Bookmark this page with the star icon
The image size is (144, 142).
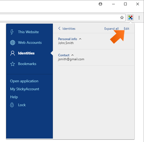pos(122,18)
